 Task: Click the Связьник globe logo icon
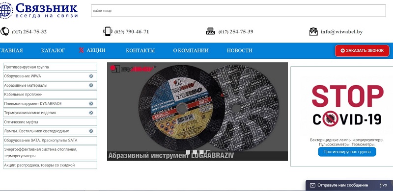pyautogui.click(x=5, y=10)
